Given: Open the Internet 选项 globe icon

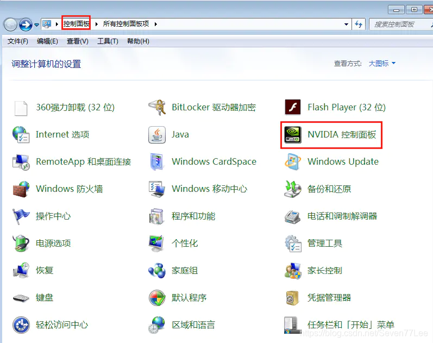Looking at the screenshot, I should tap(21, 135).
